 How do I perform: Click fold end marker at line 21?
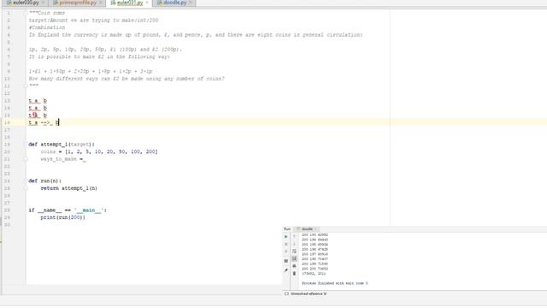click(x=26, y=159)
